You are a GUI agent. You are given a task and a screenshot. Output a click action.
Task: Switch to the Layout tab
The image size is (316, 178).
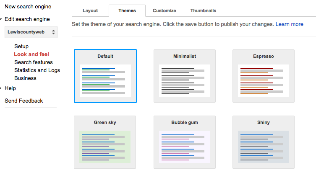(x=90, y=10)
